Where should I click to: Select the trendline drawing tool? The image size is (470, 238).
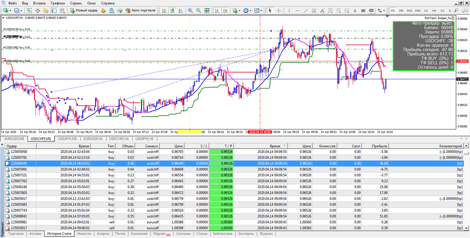[x=306, y=11]
